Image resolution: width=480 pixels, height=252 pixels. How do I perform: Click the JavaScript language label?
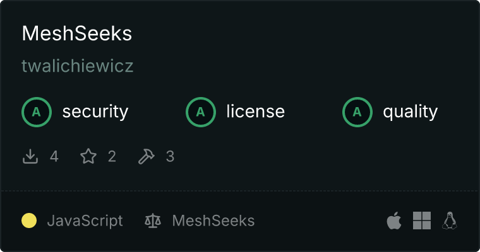pyautogui.click(x=85, y=220)
